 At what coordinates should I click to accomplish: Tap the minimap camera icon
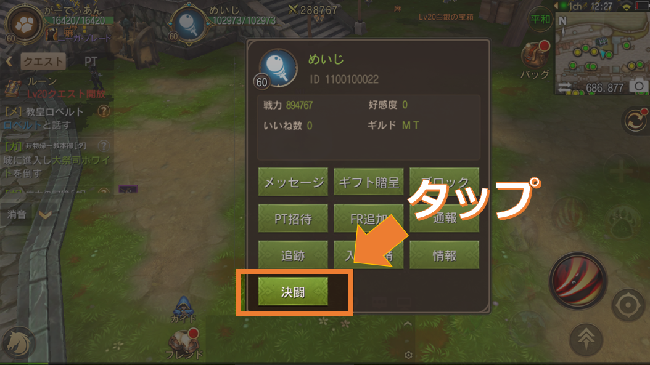(639, 86)
